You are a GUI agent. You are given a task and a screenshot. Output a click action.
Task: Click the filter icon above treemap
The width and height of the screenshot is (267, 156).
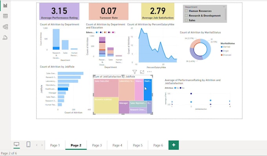135,72
